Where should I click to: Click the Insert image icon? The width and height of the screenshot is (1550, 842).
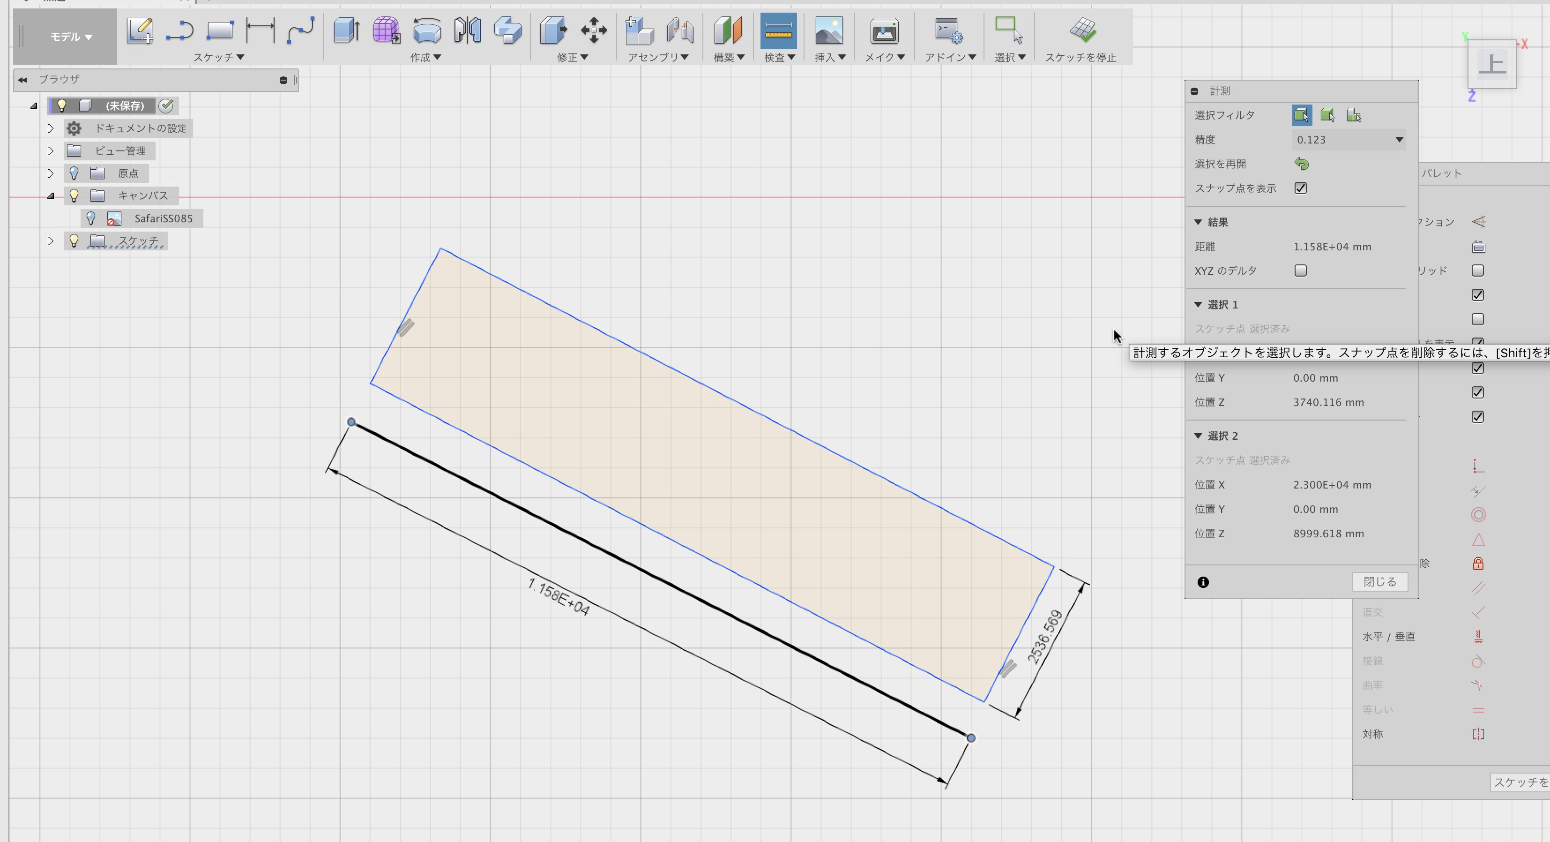[828, 30]
